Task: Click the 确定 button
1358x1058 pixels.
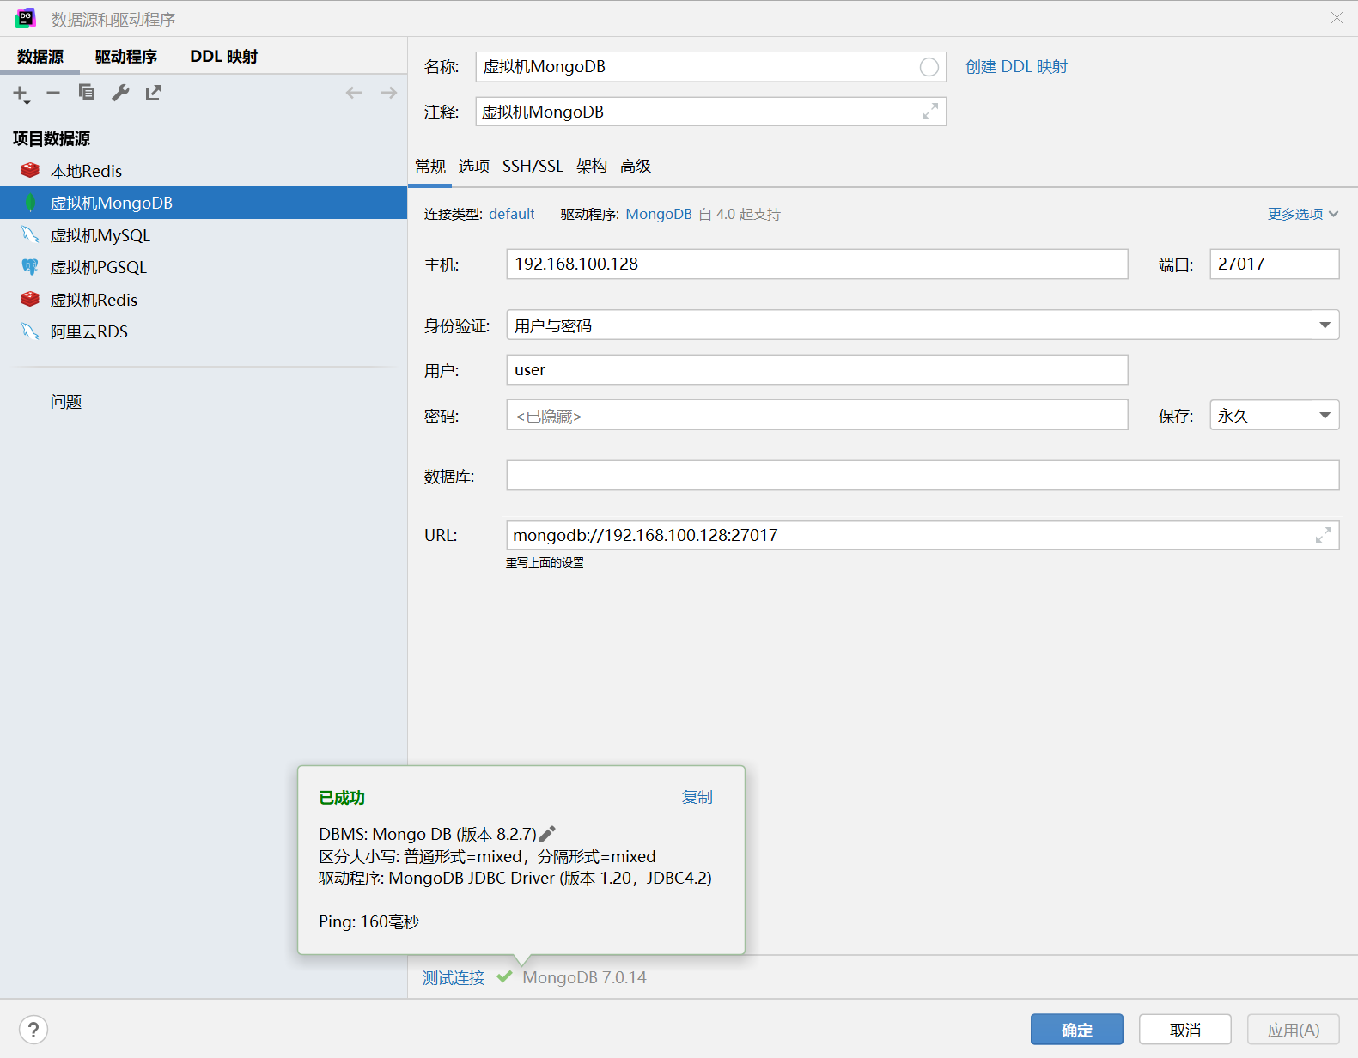Action: click(x=1077, y=1030)
